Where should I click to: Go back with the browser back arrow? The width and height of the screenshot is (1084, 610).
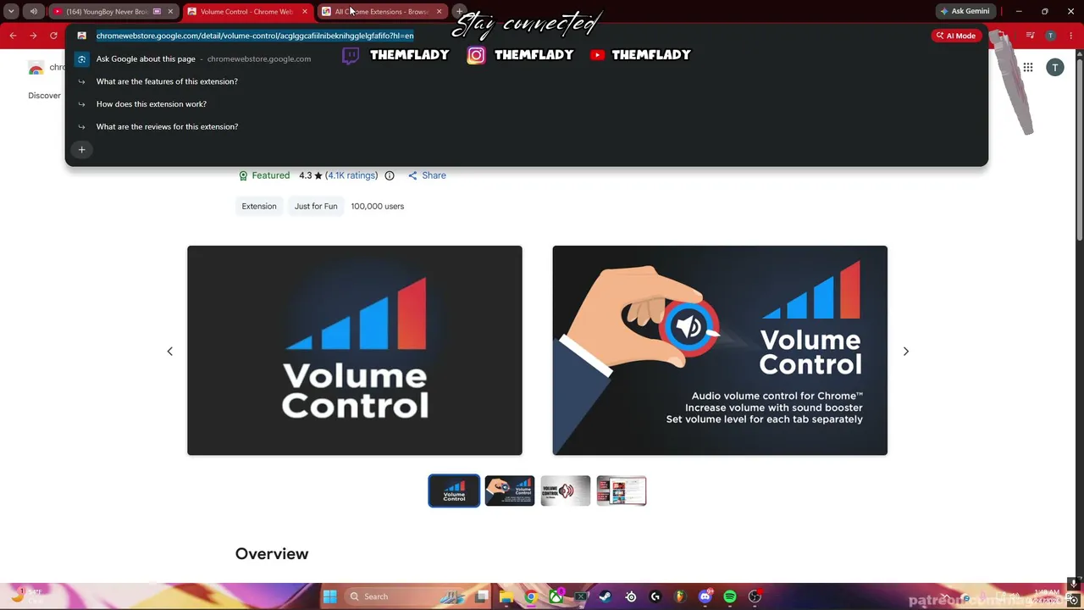point(13,36)
